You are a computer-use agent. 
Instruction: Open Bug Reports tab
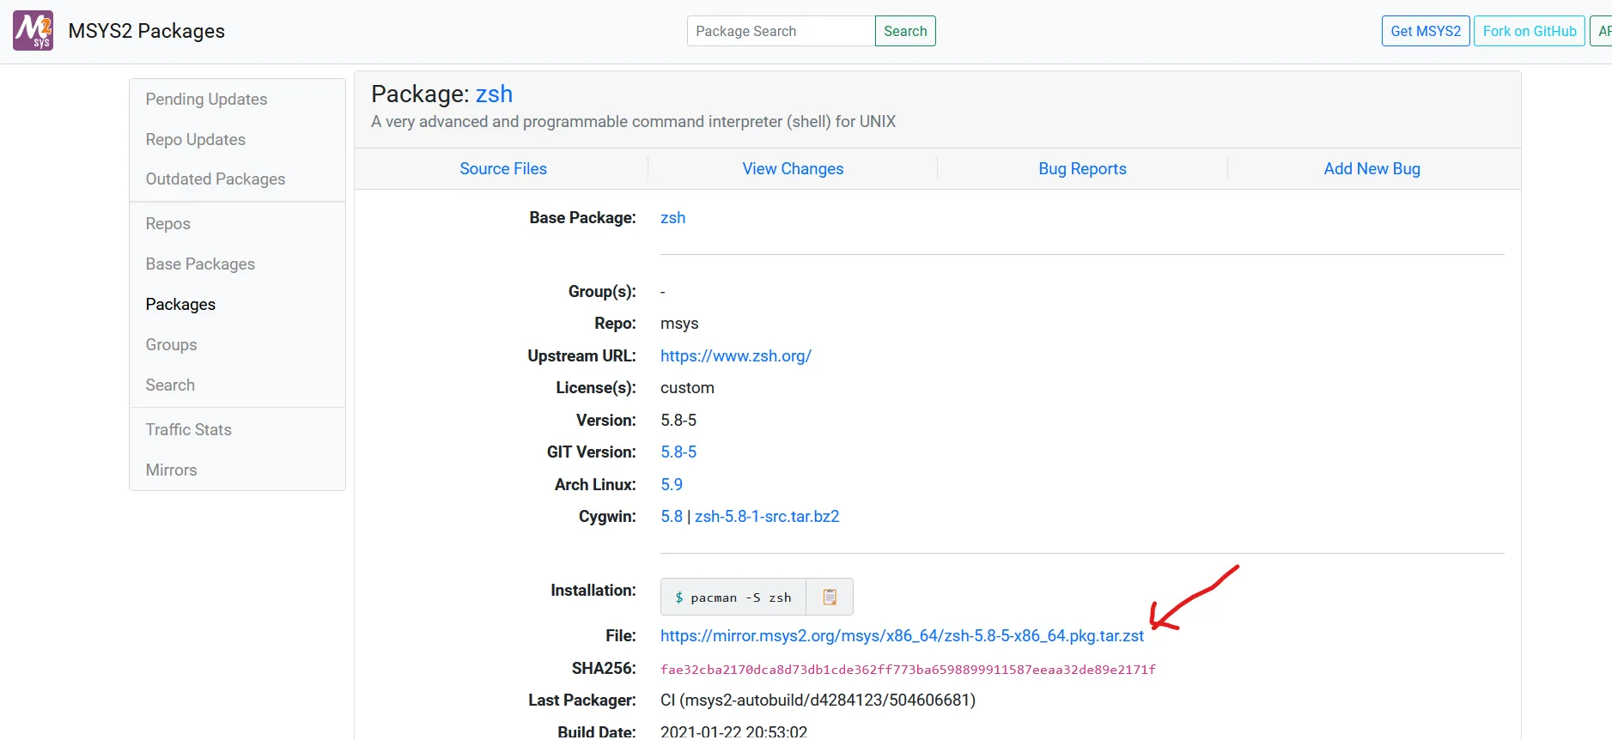pos(1082,168)
